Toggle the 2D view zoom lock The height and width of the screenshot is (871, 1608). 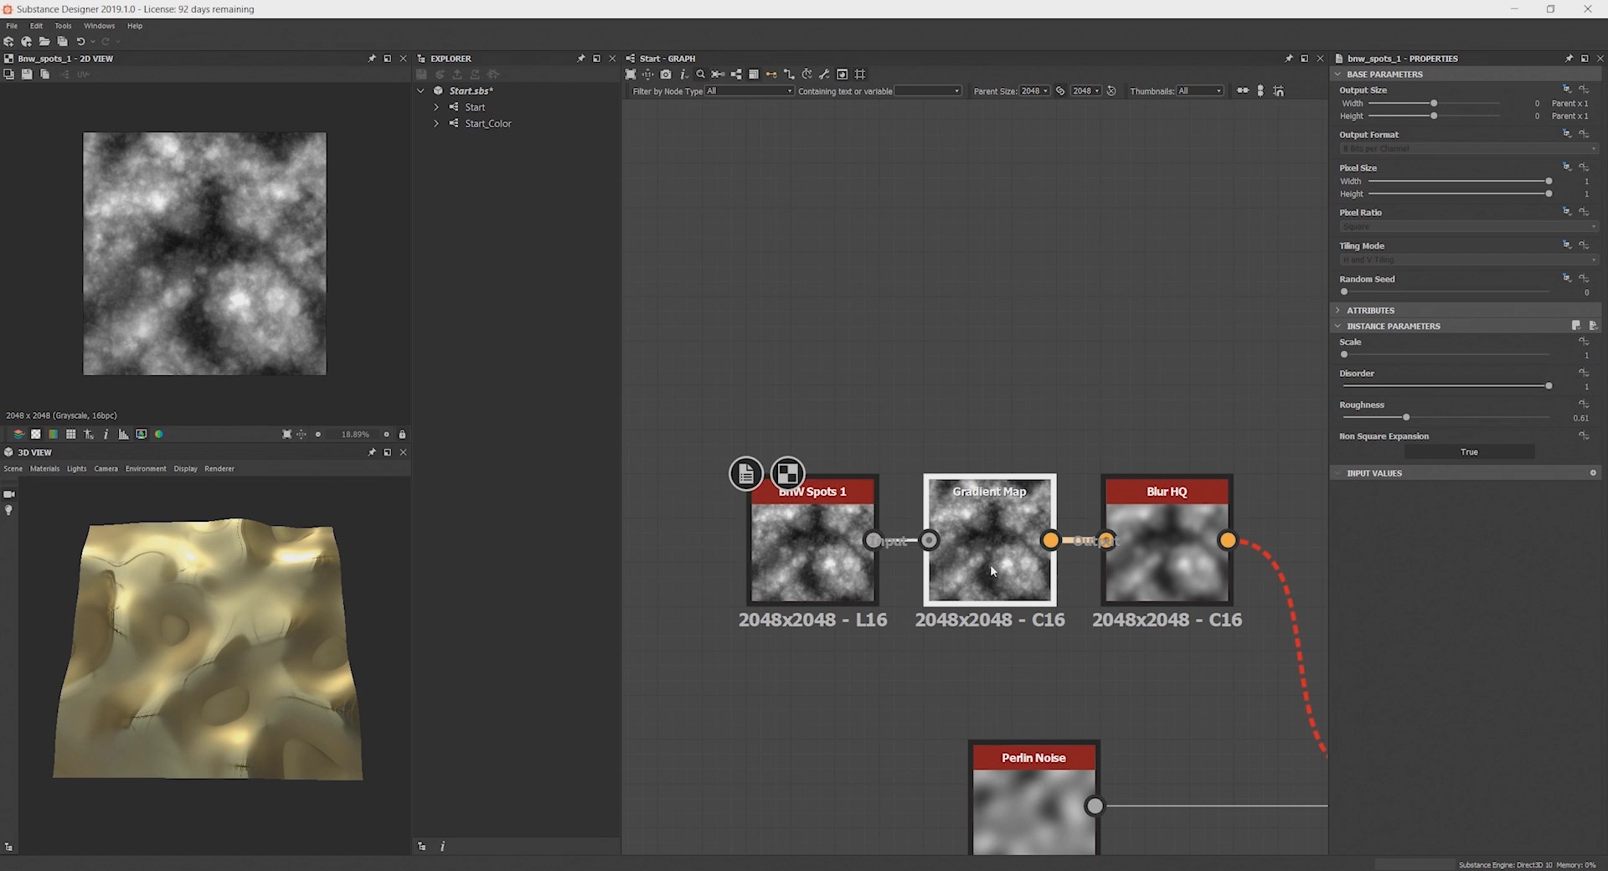pyautogui.click(x=402, y=434)
